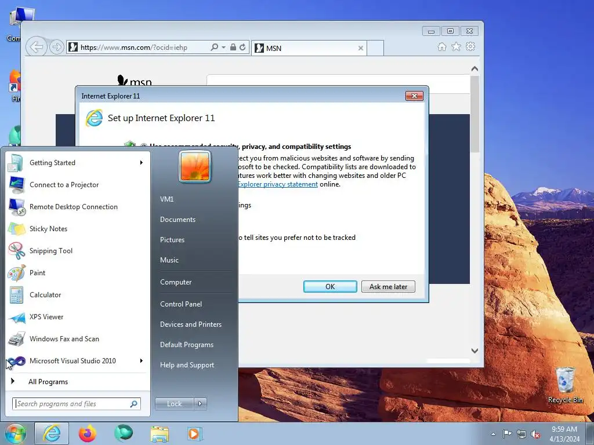
Task: Open a new tab in Internet Explorer
Action: 375,48
